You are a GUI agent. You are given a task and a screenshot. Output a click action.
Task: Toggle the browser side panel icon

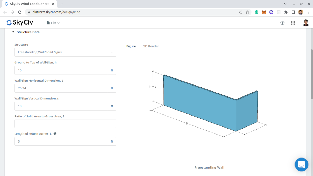coord(293,12)
